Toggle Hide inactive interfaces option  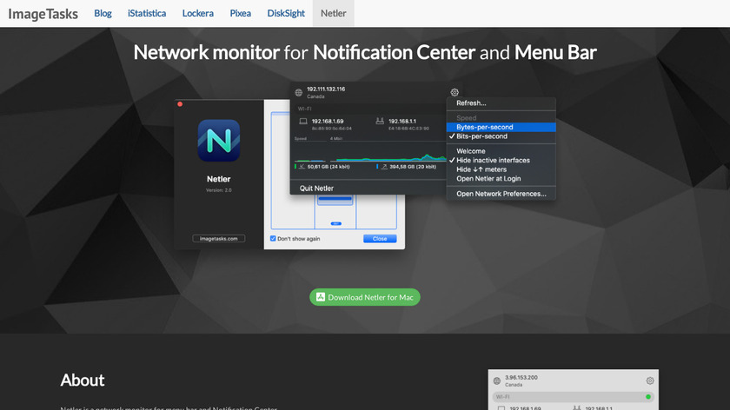[x=493, y=161]
